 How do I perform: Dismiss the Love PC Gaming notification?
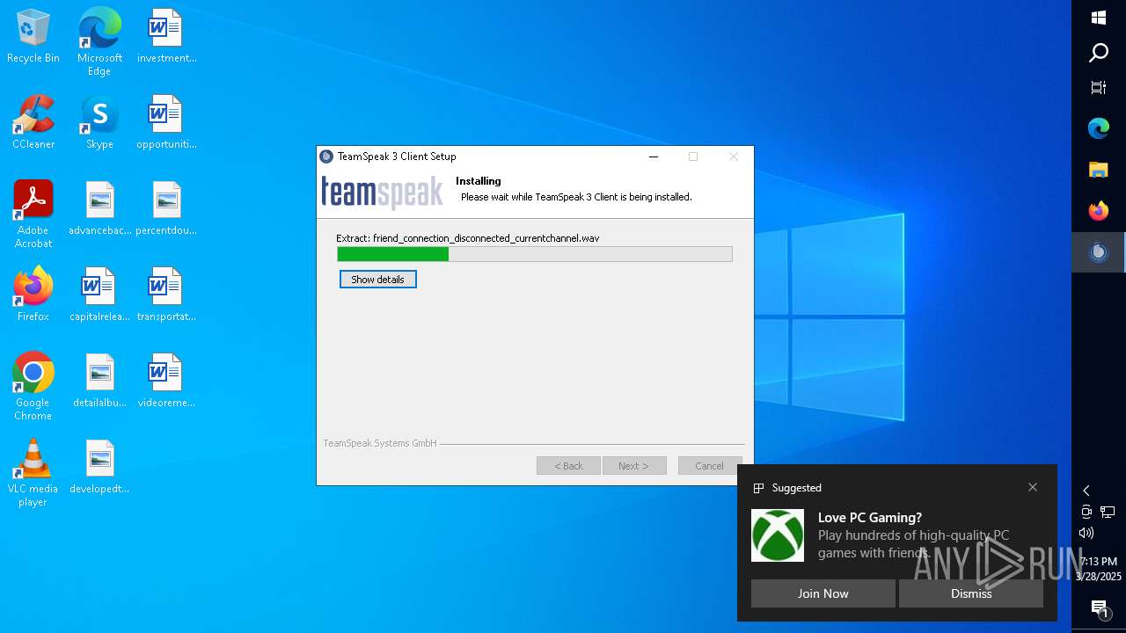coord(971,593)
